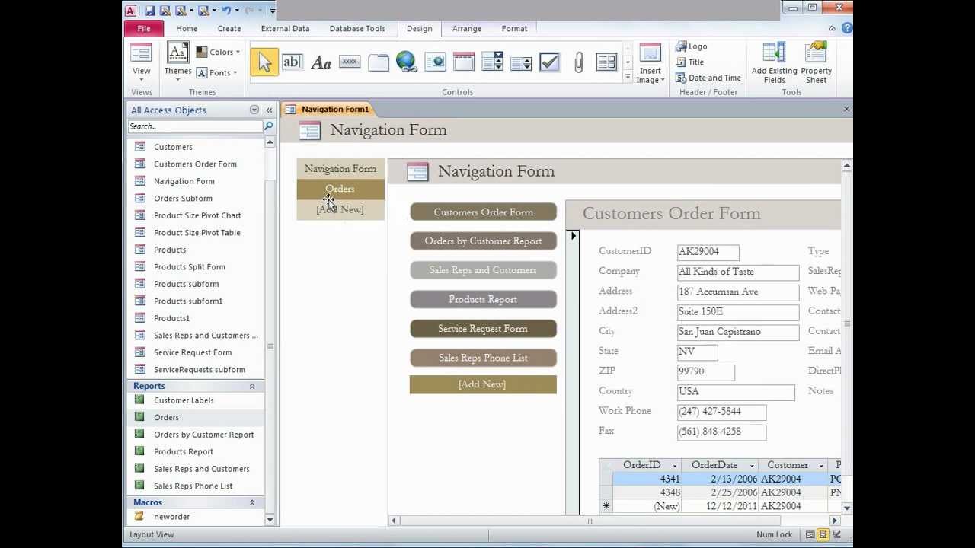The width and height of the screenshot is (975, 548).
Task: Click the CustomerID field AK29004
Action: pyautogui.click(x=708, y=252)
